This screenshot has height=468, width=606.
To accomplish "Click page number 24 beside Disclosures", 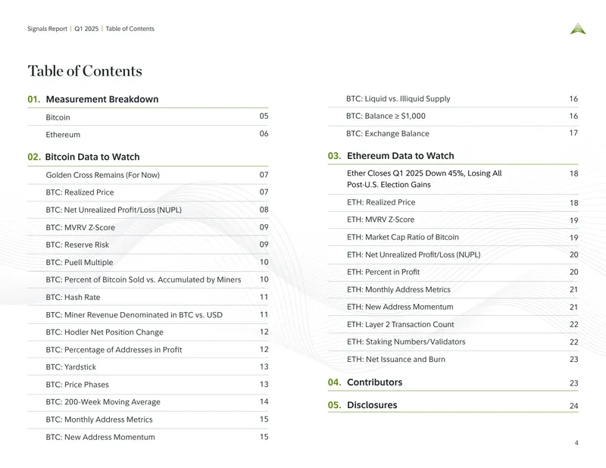I will [x=574, y=406].
